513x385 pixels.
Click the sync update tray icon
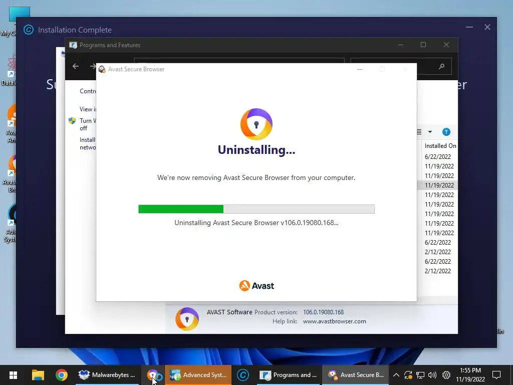[x=408, y=375]
